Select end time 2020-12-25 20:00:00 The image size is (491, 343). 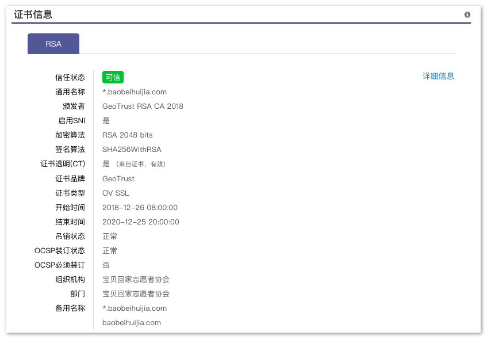(141, 222)
